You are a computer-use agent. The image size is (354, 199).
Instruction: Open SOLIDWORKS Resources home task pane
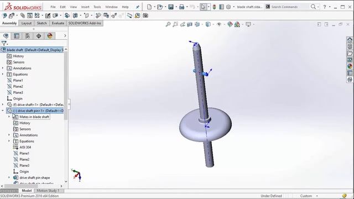[350, 40]
